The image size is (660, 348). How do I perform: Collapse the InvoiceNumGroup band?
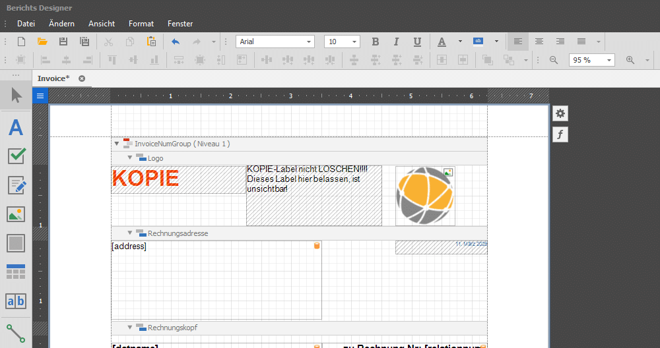(117, 144)
